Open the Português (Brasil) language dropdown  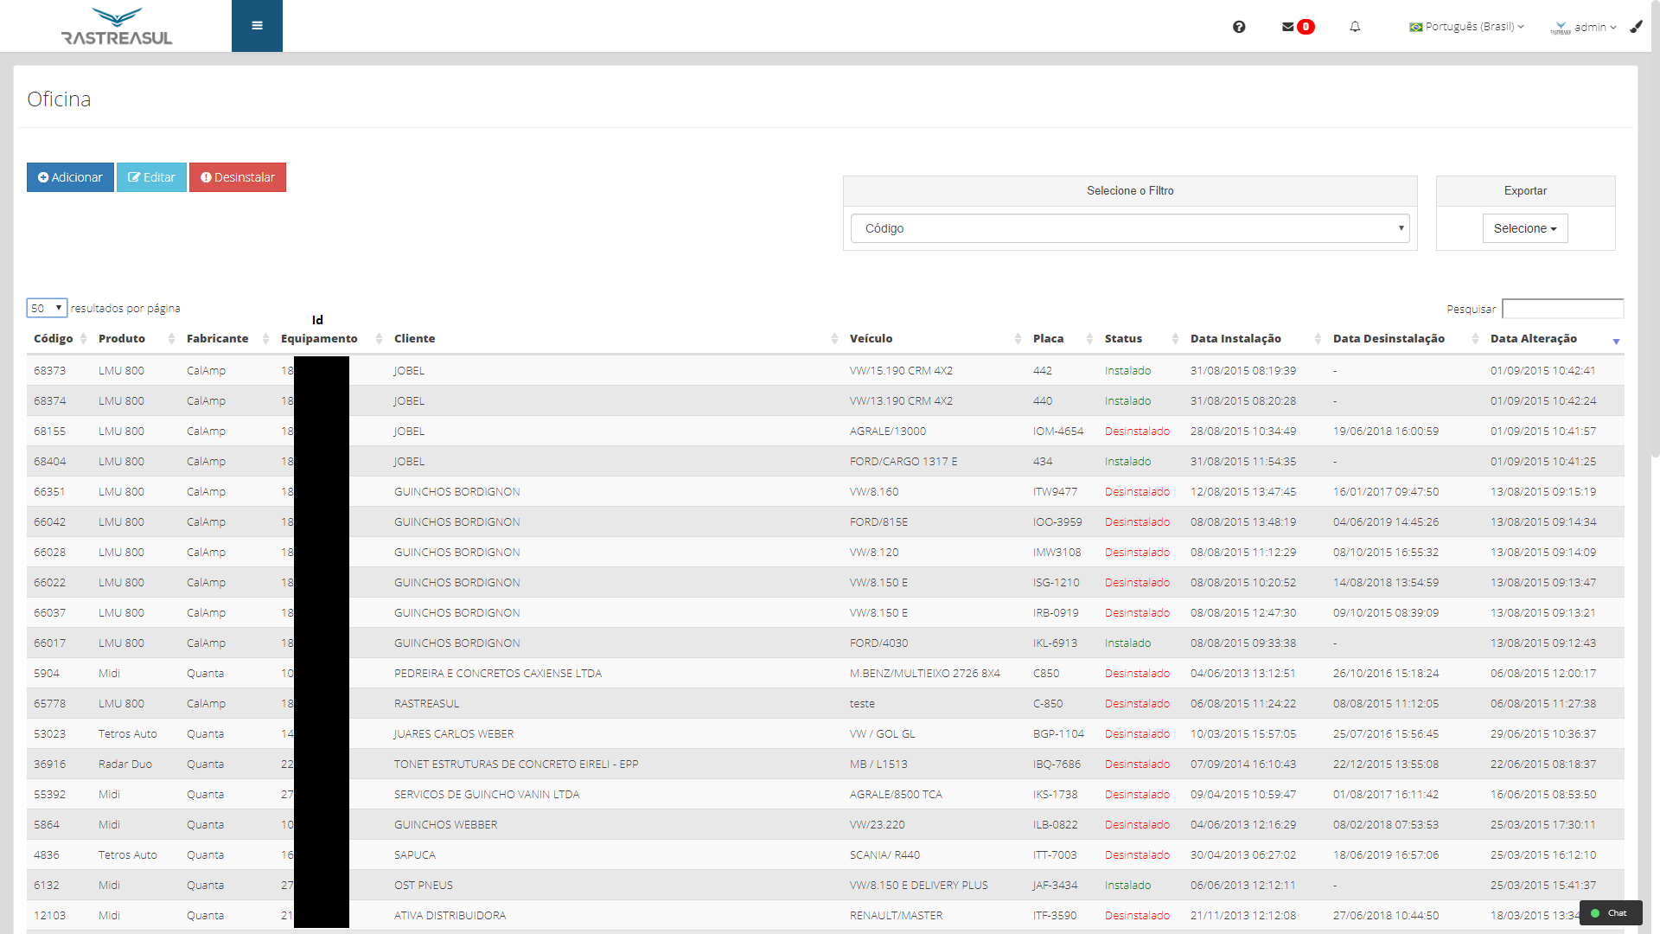1466,27
